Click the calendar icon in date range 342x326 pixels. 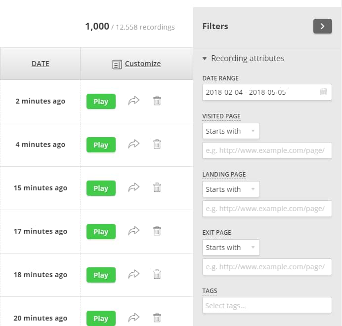[323, 92]
